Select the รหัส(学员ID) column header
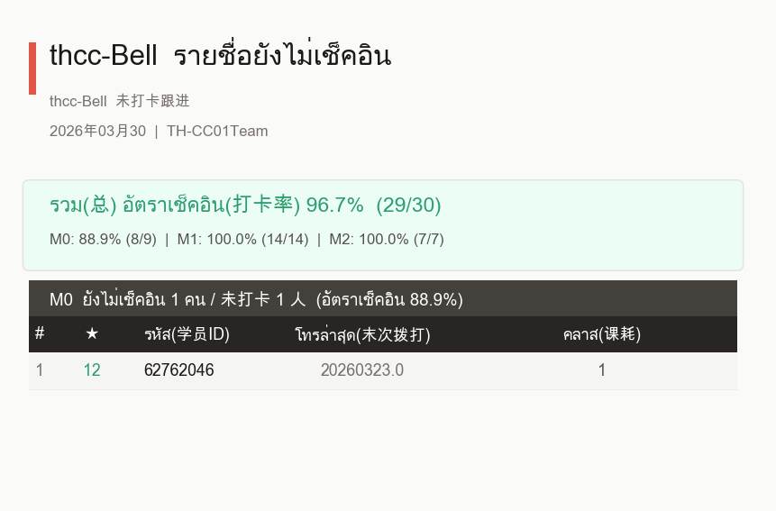776x511 pixels. (187, 333)
